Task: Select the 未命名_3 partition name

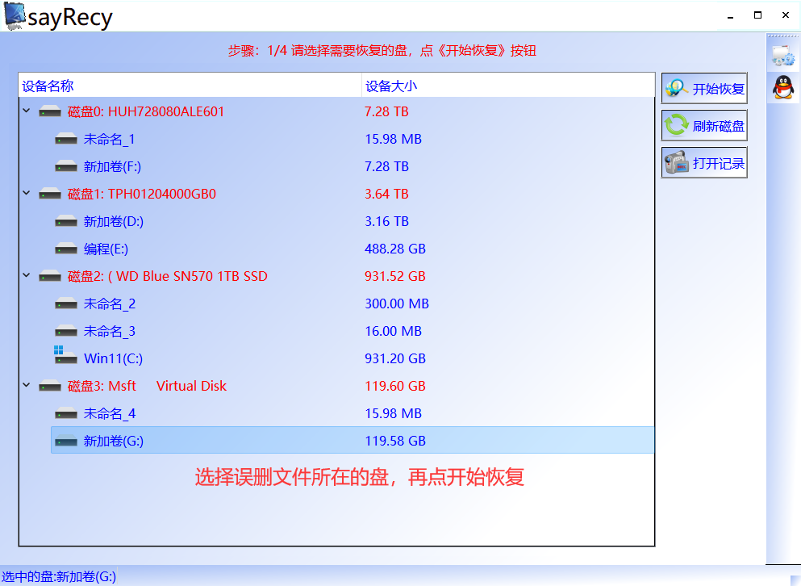Action: (110, 332)
